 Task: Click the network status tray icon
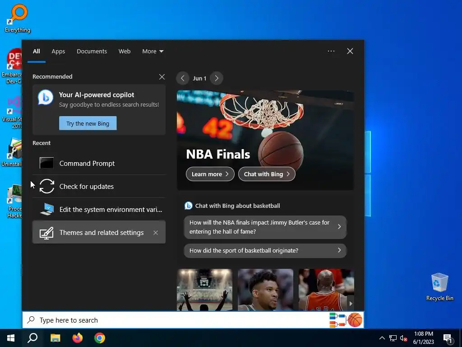[393, 338]
